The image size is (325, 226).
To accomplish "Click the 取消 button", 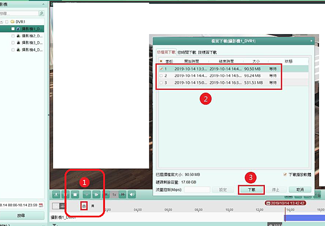I will click(300, 190).
